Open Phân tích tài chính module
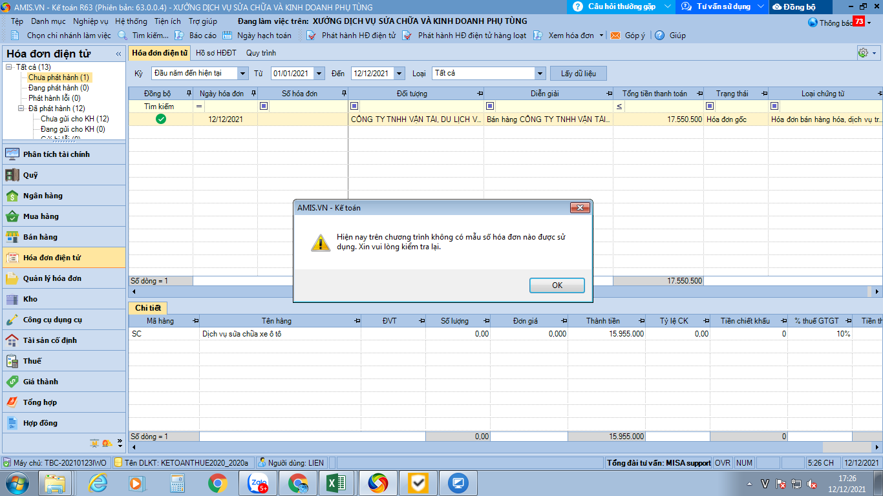 click(64, 154)
